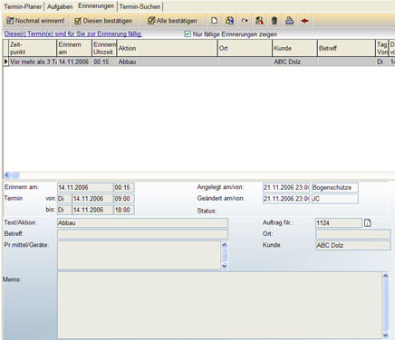Click the Kunde field ABC Dolz
This screenshot has height=340, width=395.
pos(353,245)
